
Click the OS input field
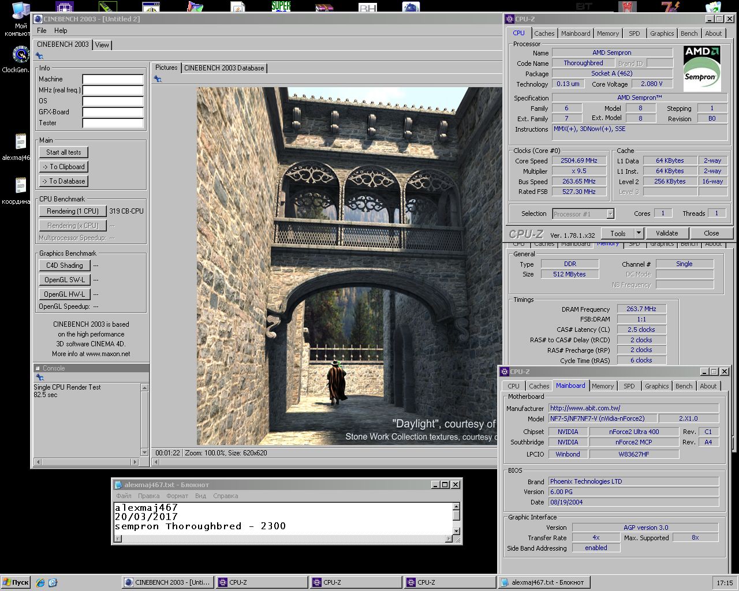point(113,101)
